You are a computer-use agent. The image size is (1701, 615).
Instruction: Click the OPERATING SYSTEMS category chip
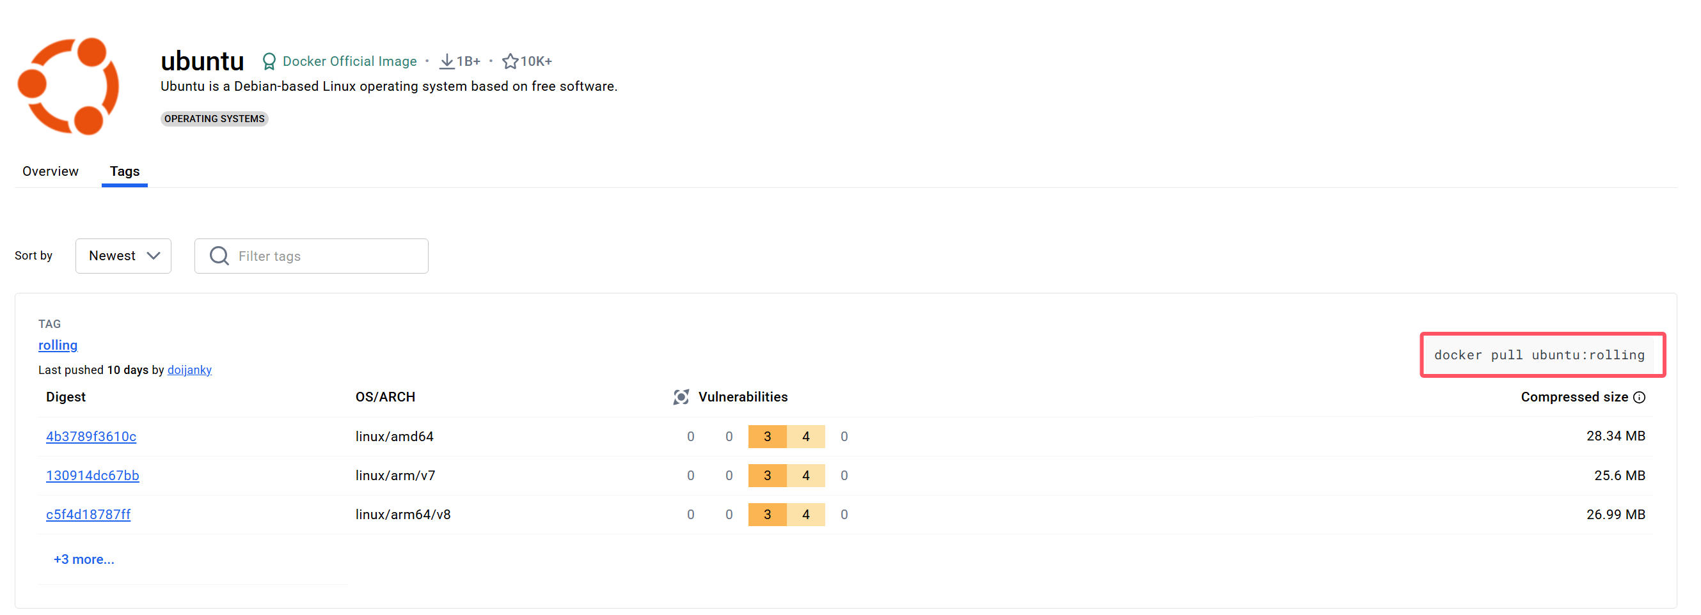point(214,119)
